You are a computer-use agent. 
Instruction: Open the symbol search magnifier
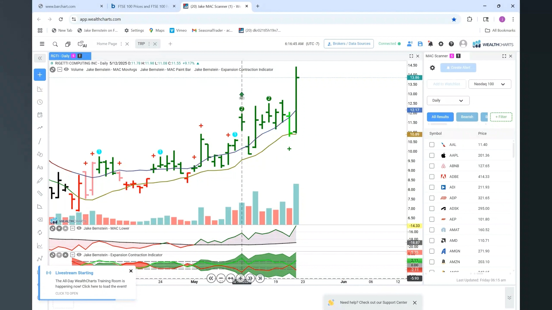click(x=55, y=44)
